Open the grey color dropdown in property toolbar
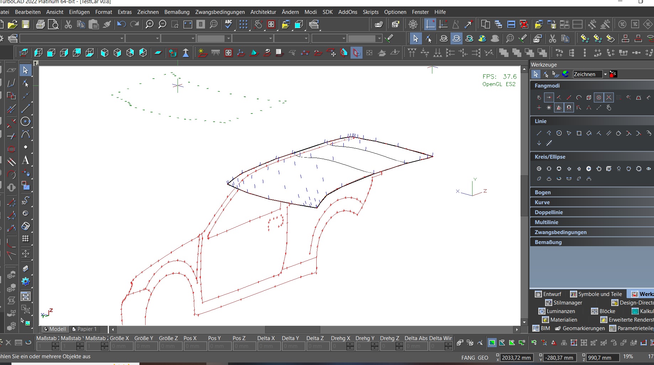Viewport: 654px width, 365px height. pyautogui.click(x=214, y=38)
